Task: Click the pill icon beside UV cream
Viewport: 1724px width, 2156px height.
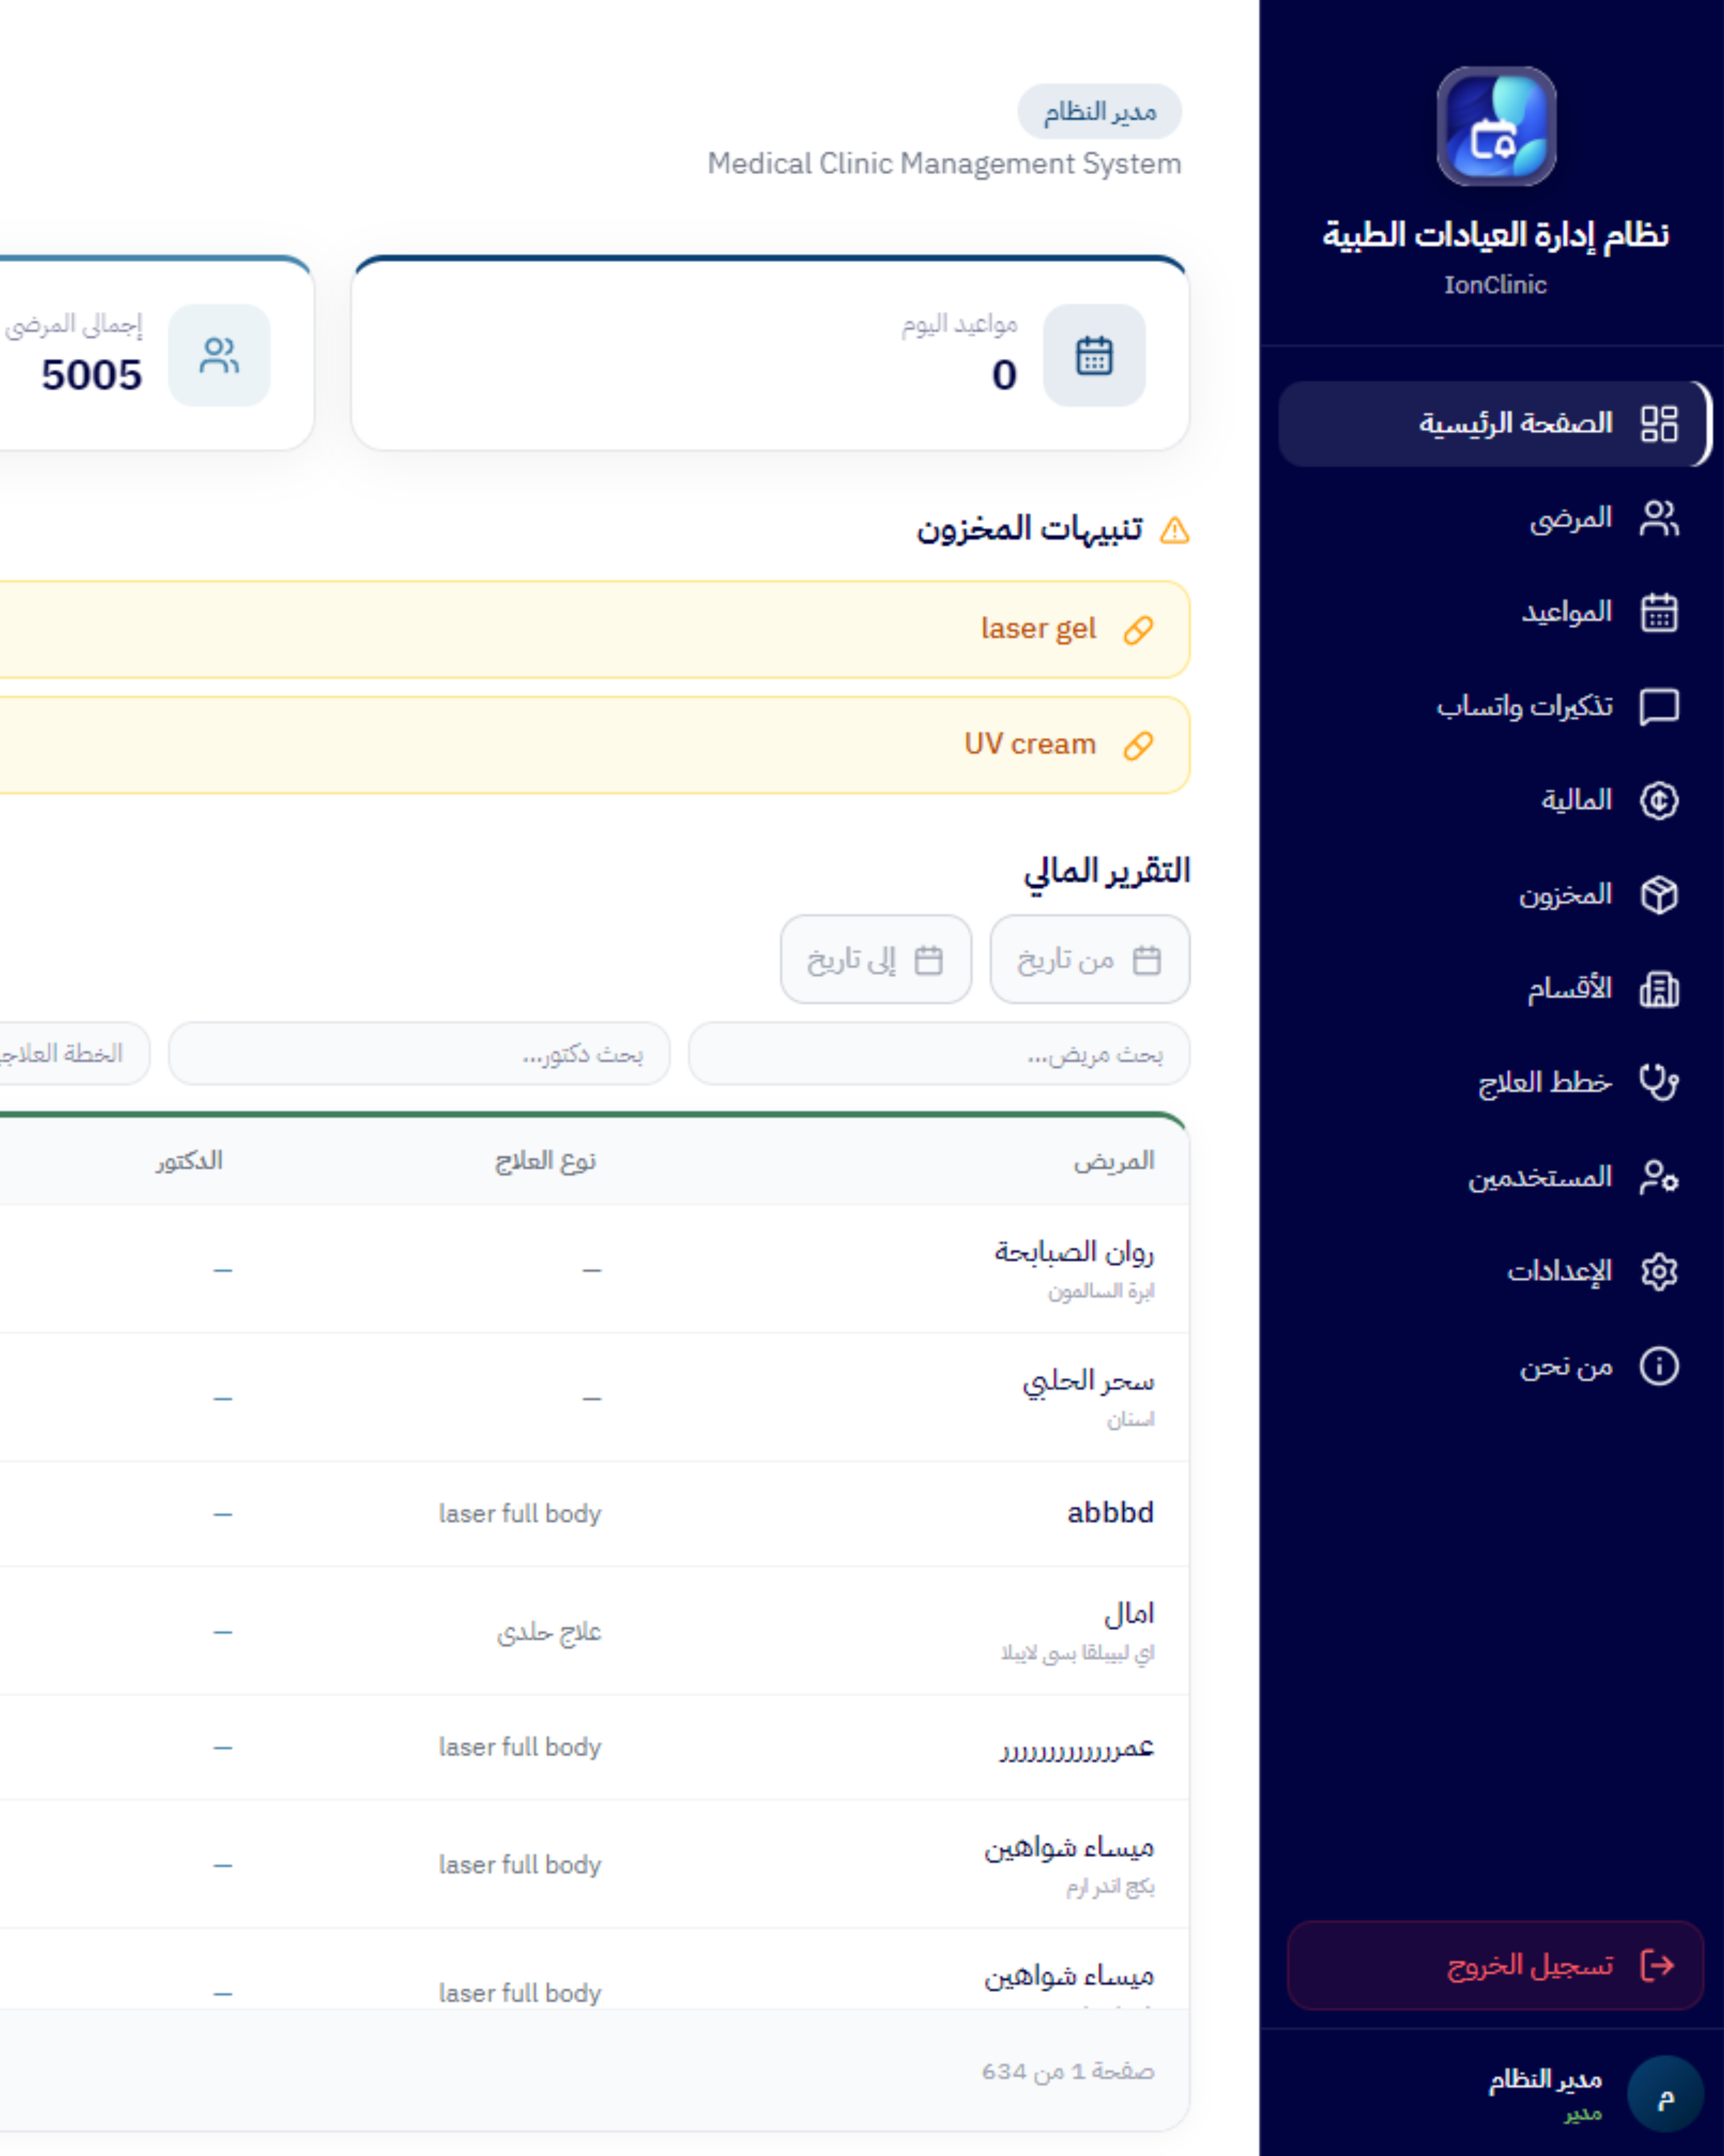Action: (1138, 745)
